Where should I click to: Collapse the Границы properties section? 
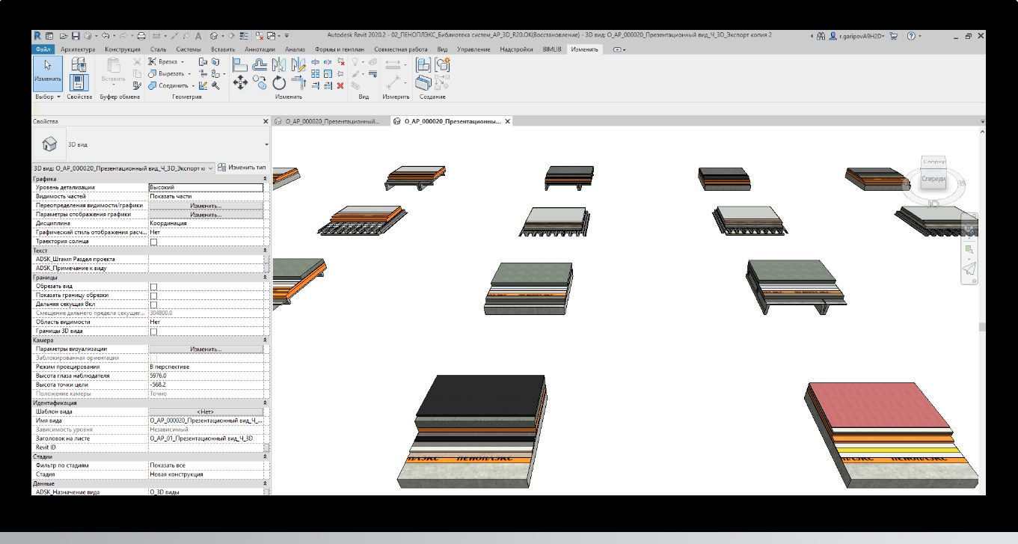tap(266, 278)
